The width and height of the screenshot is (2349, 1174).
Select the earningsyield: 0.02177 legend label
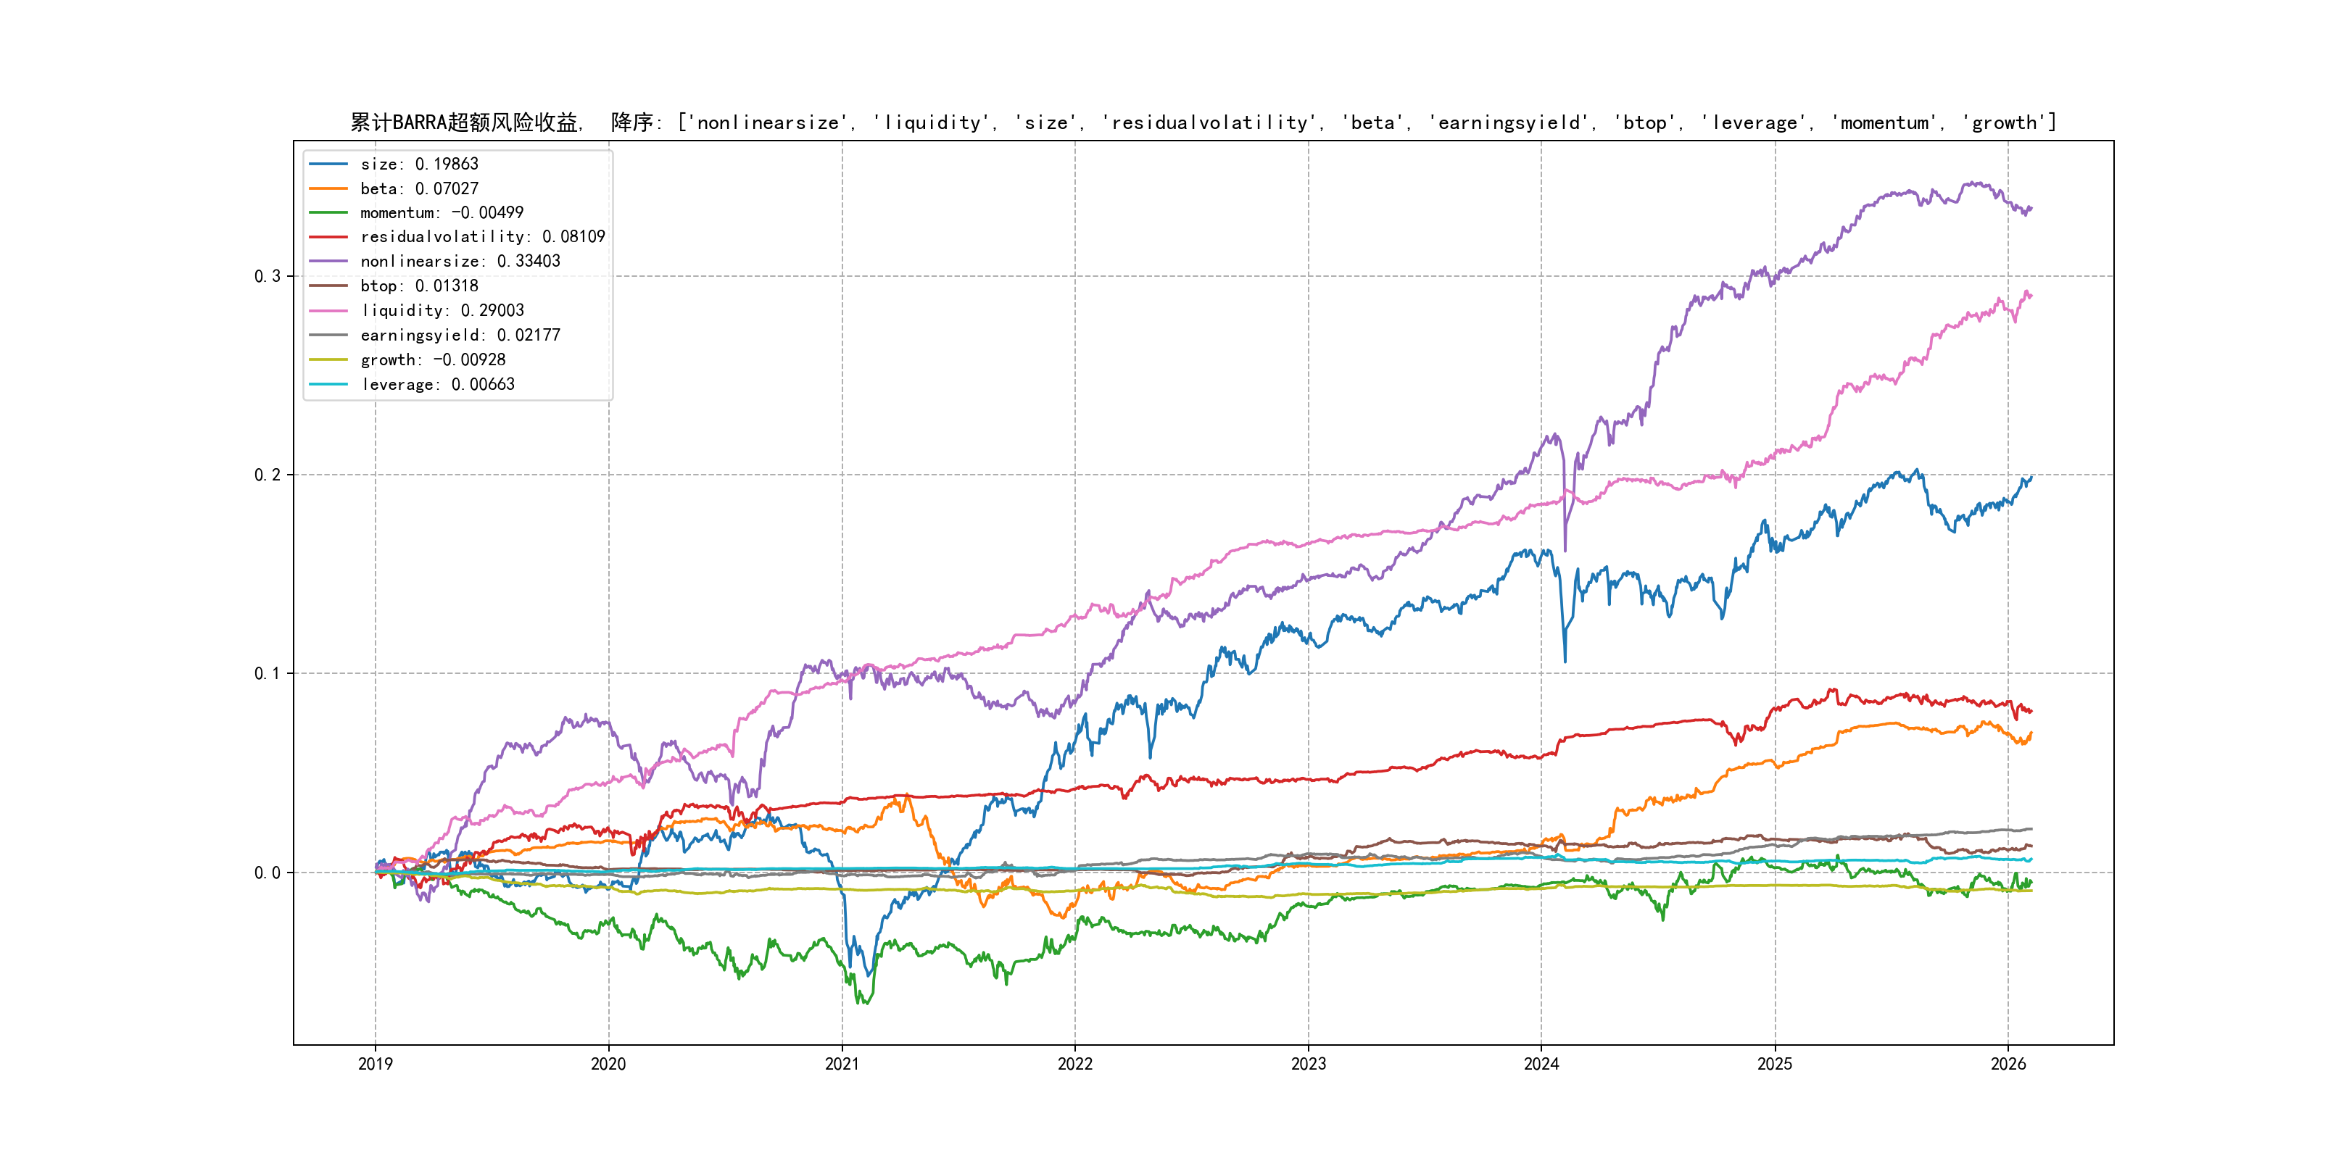pyautogui.click(x=460, y=336)
